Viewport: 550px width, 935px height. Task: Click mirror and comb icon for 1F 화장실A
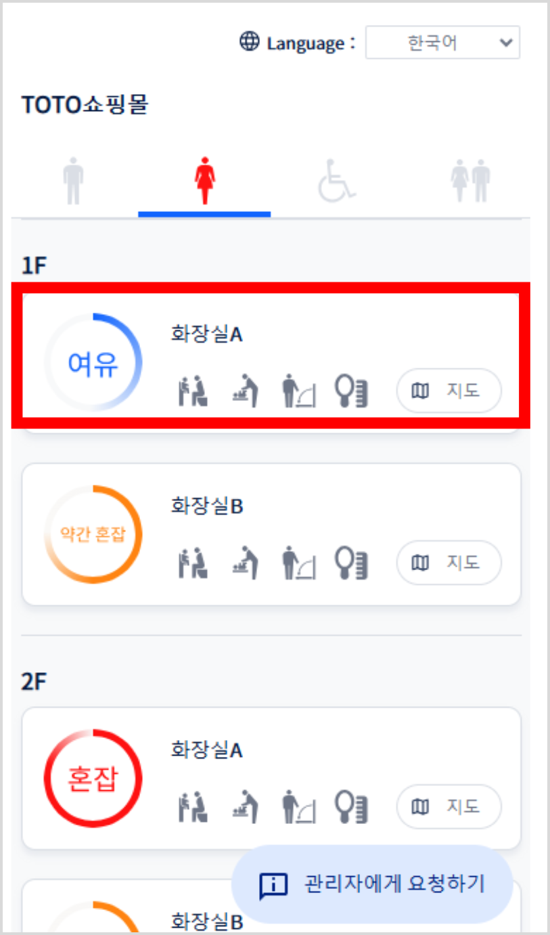pos(352,391)
